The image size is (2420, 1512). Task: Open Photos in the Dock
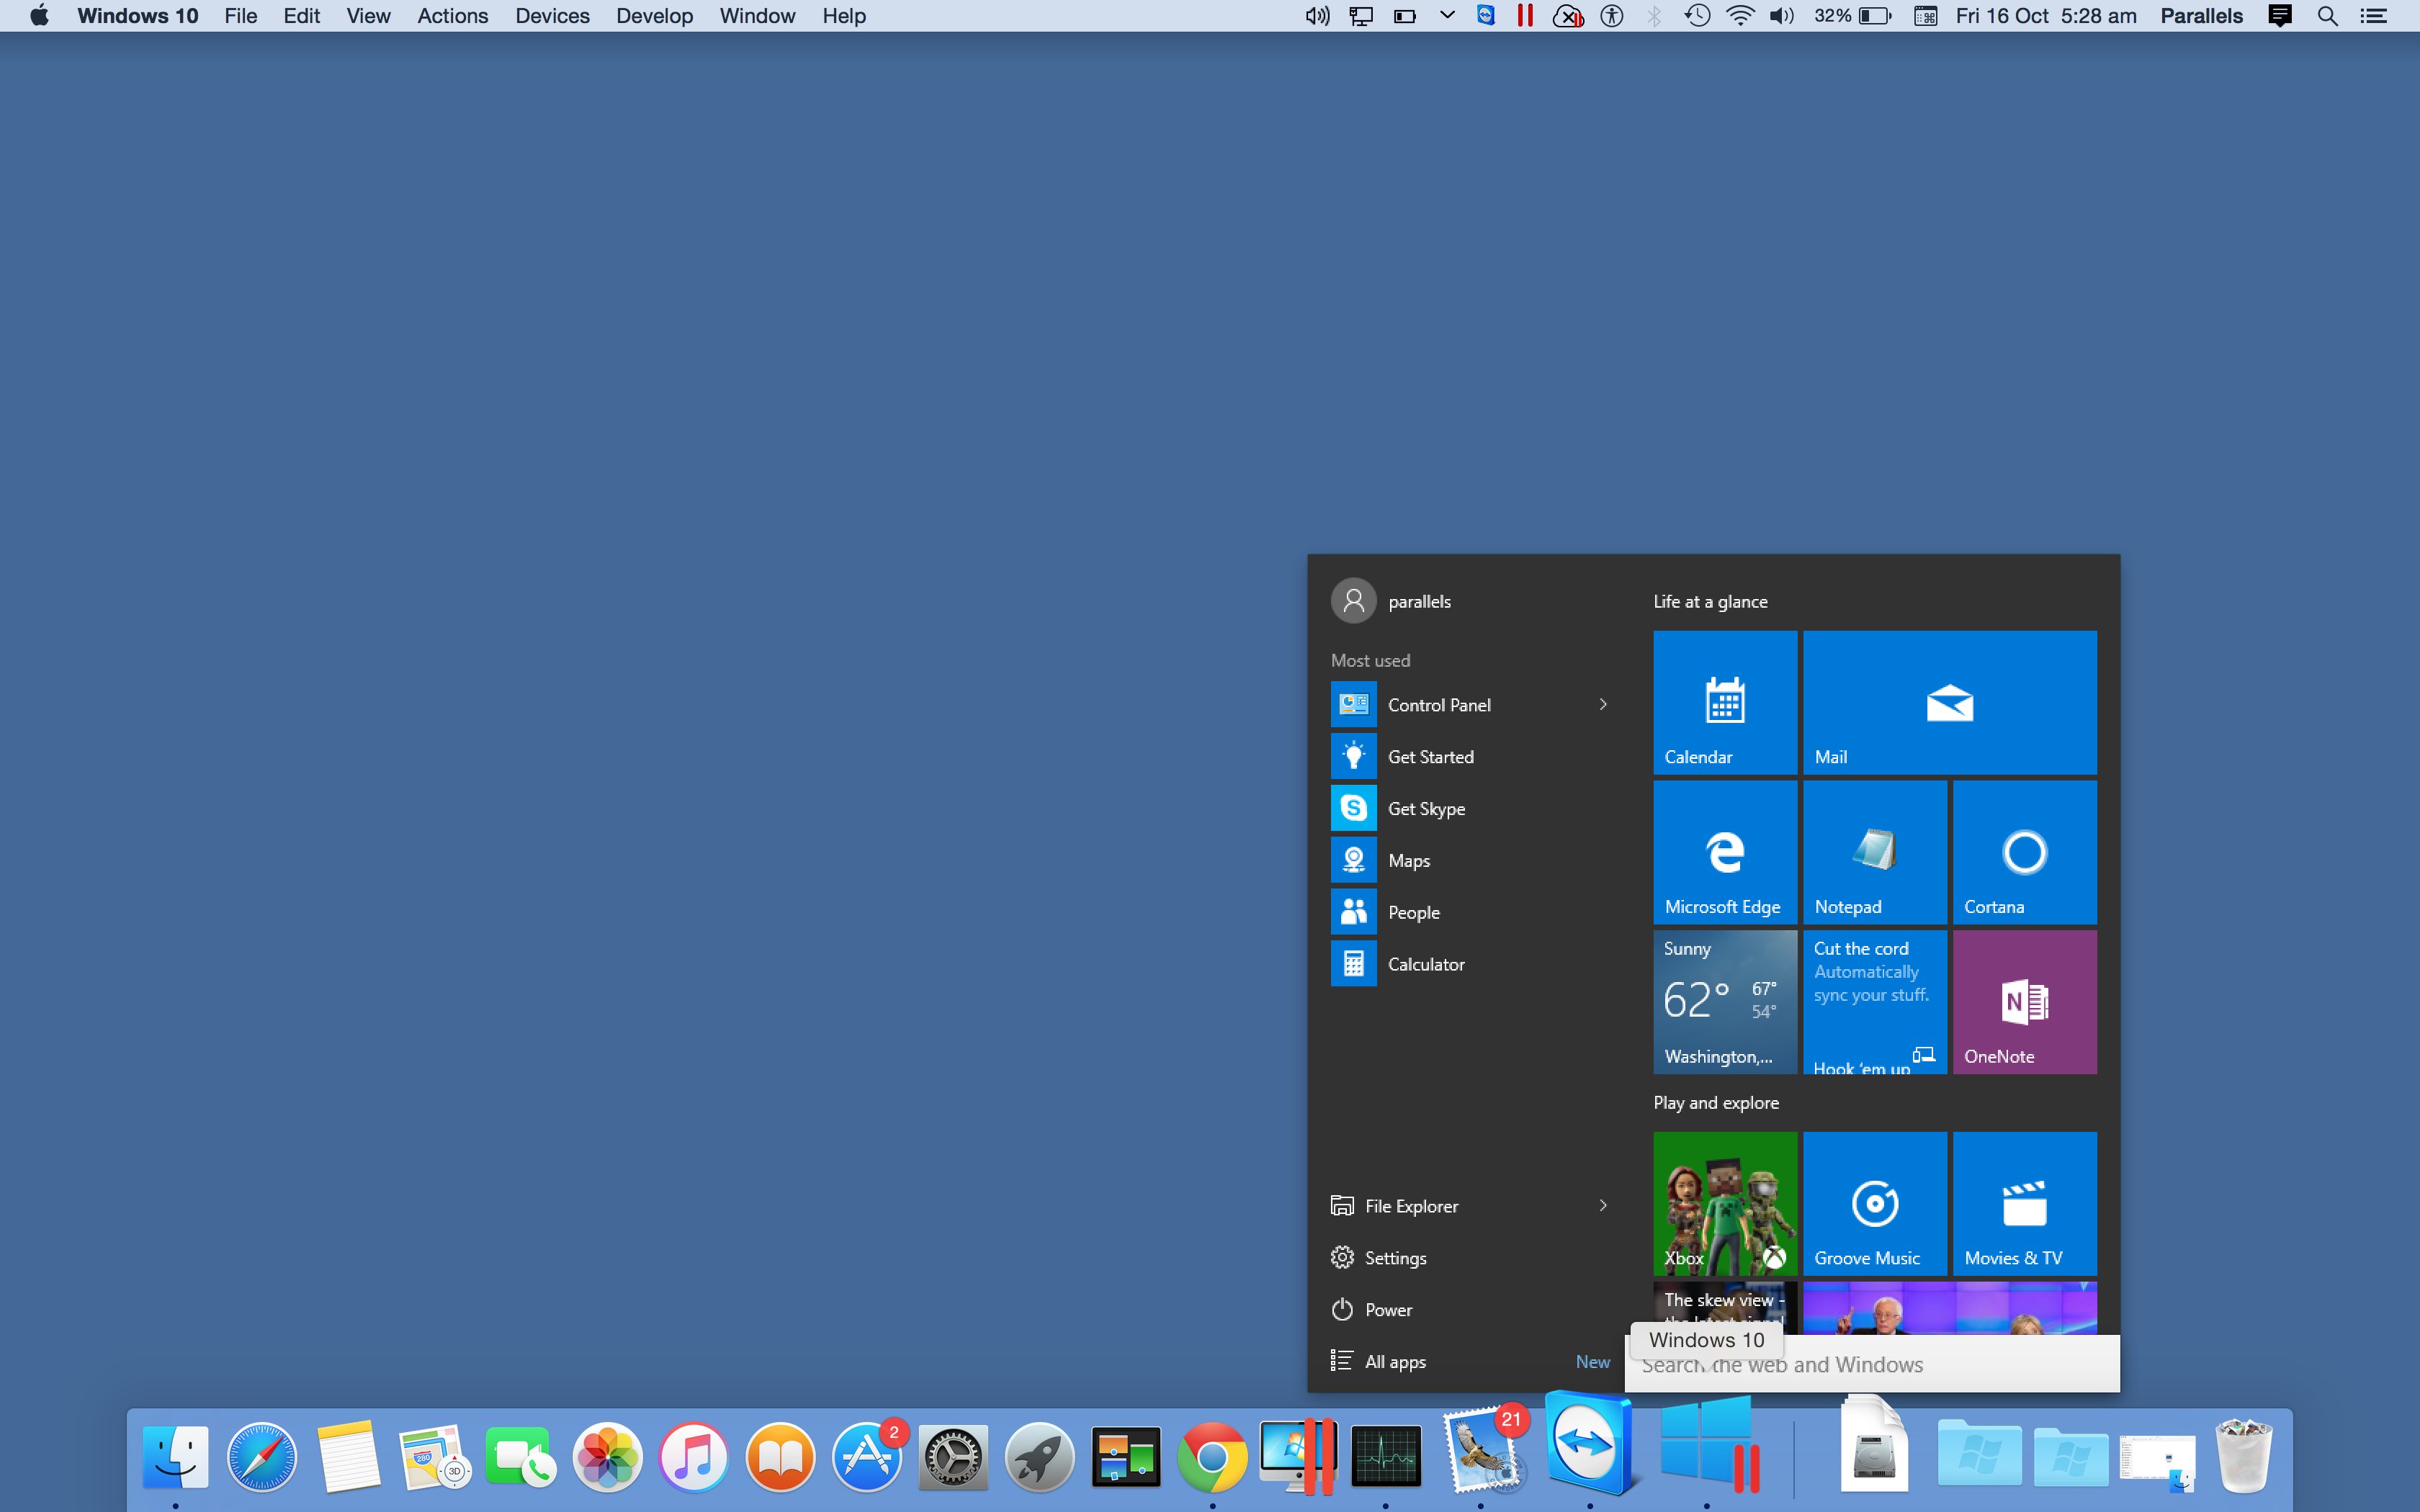pos(607,1456)
